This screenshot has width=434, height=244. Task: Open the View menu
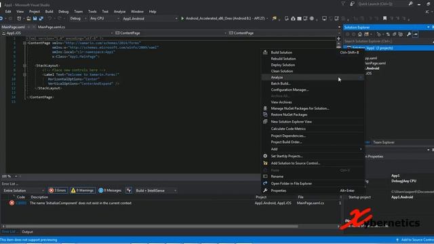coord(20,12)
